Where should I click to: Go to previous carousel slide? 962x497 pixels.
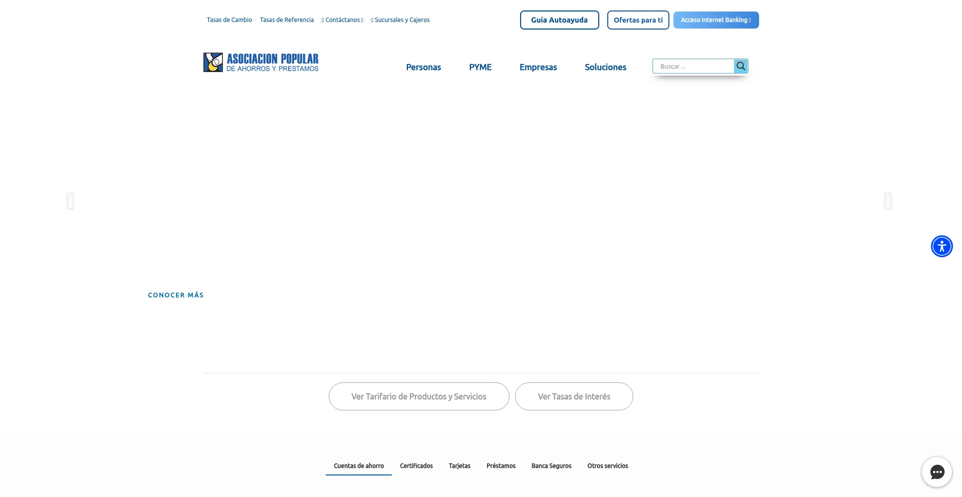(71, 201)
